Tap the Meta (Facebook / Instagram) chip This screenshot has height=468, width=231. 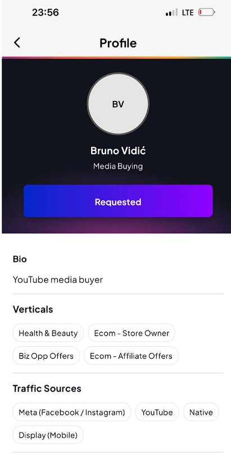pyautogui.click(x=72, y=412)
